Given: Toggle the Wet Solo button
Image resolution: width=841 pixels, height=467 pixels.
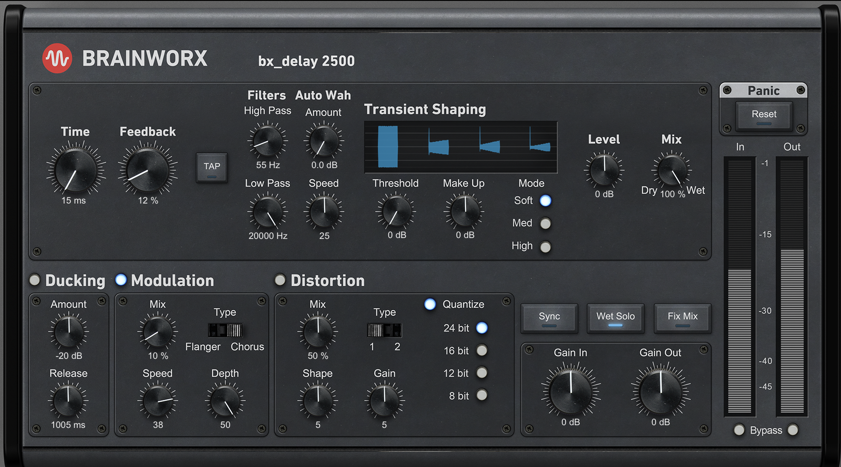Looking at the screenshot, I should [x=616, y=318].
